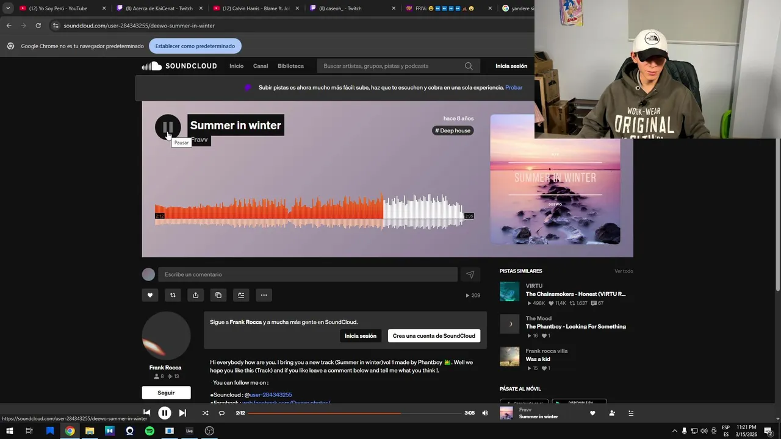Screen dimensions: 781x439
Task: Switch to the 'caseoh_ - Twitch' tab
Action: coord(352,9)
